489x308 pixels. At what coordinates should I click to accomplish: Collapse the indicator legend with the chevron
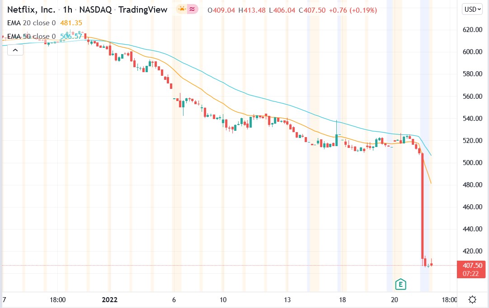(x=15, y=50)
